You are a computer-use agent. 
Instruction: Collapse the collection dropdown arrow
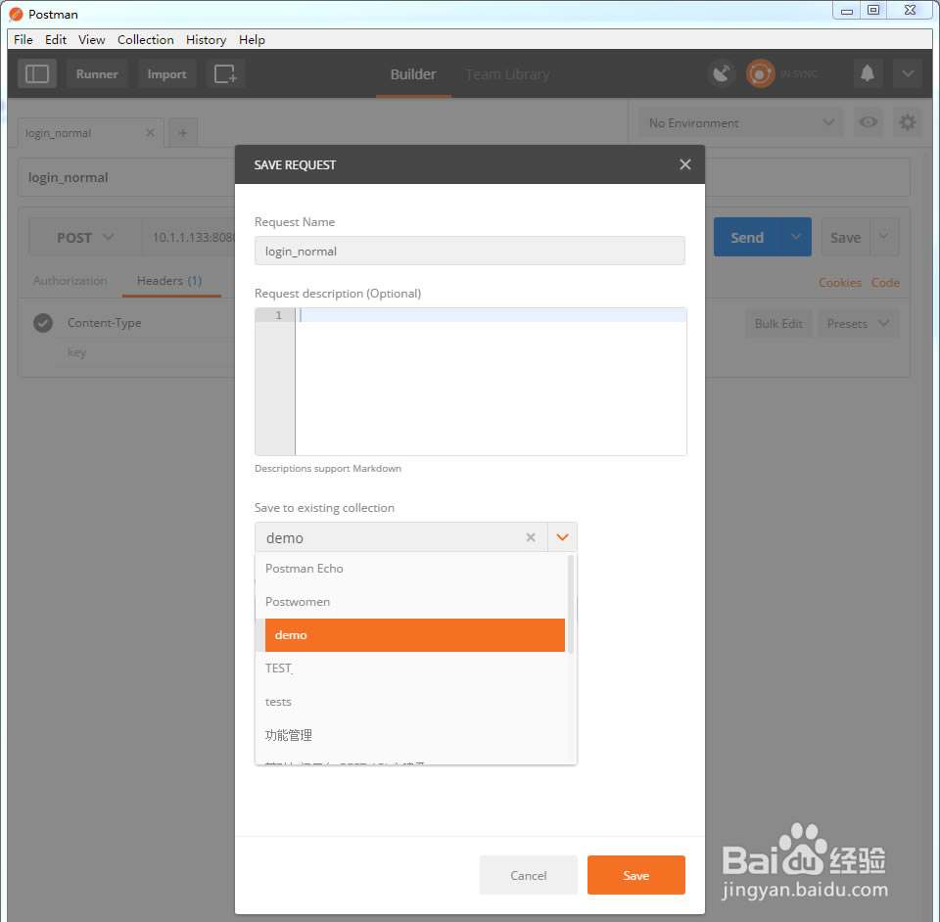(x=562, y=537)
